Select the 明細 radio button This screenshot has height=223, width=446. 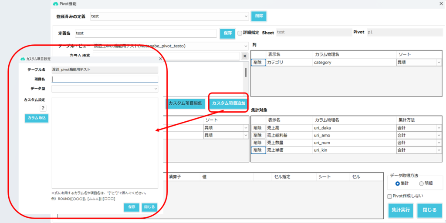(421, 183)
